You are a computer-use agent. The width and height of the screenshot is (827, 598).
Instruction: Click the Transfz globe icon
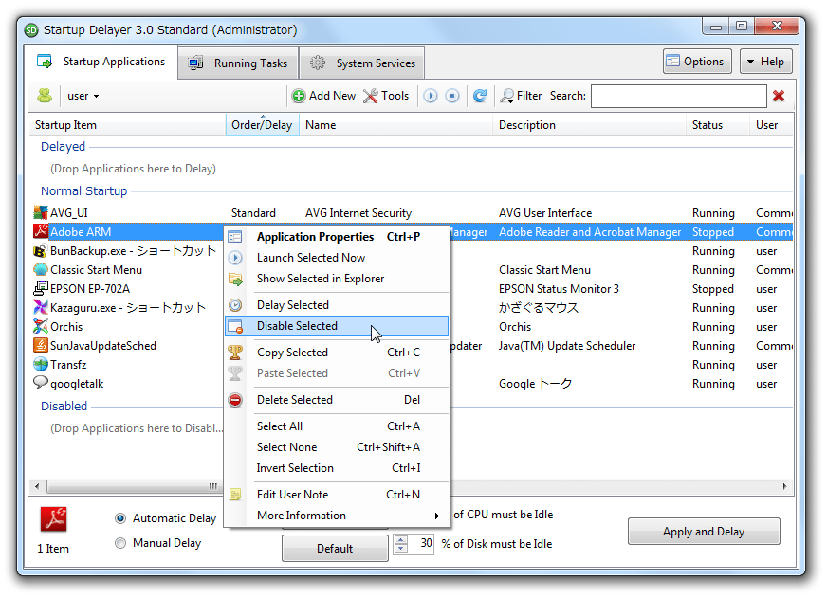pyautogui.click(x=41, y=365)
